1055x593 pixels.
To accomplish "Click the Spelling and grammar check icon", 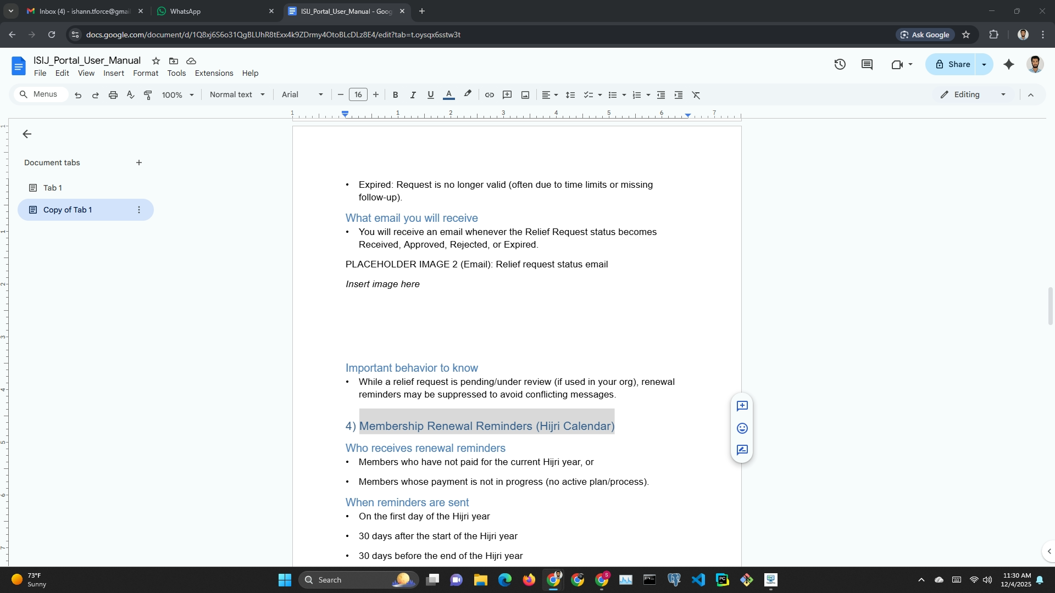I will coord(130,95).
